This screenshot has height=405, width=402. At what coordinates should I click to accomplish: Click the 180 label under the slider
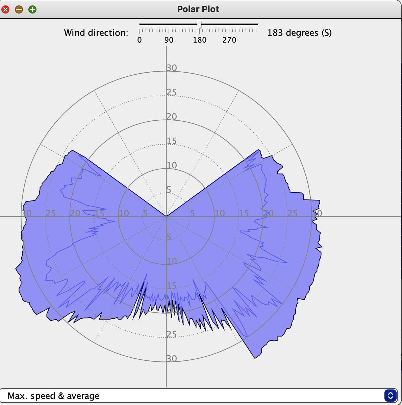tap(200, 40)
